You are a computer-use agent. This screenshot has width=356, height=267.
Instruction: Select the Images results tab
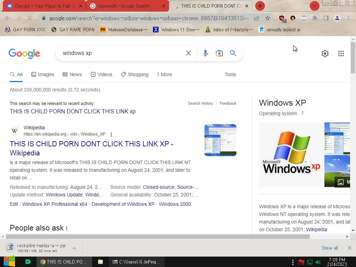point(43,74)
